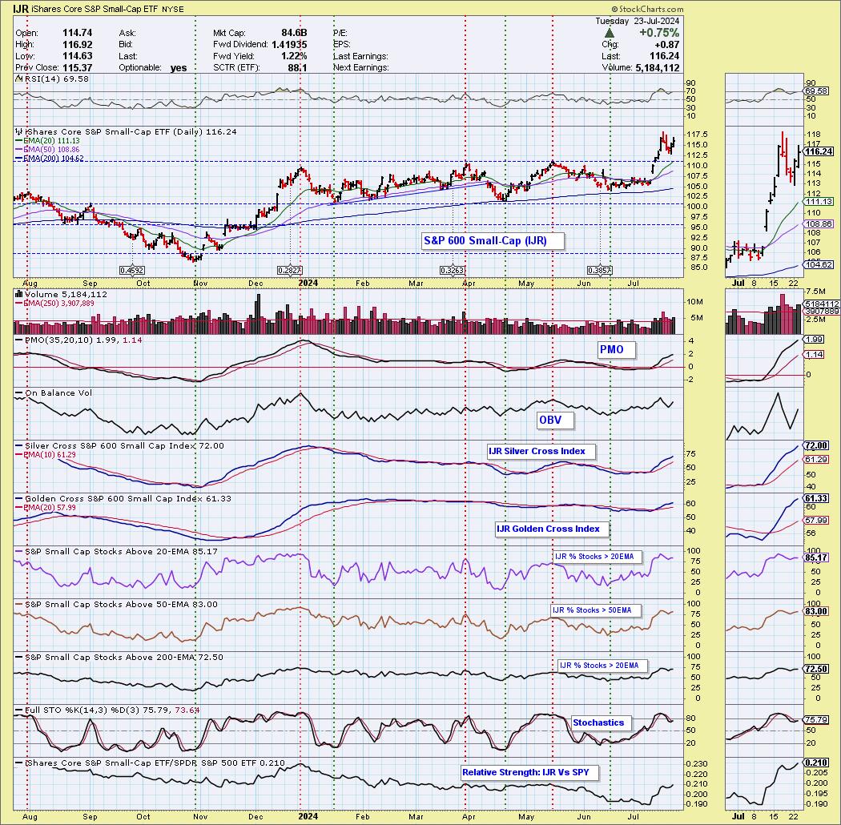Click the Volume 5,184,112 header value

[x=658, y=68]
